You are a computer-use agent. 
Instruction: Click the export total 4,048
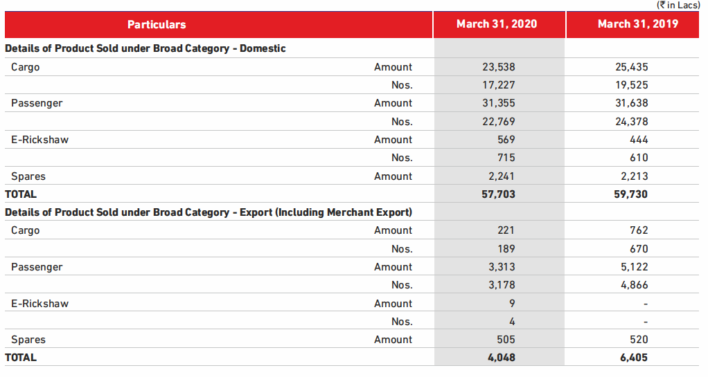click(502, 358)
